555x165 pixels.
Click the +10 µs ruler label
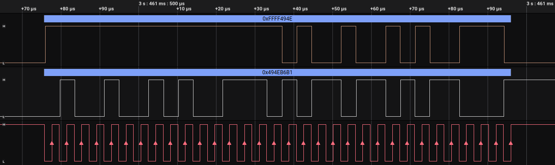[183, 8]
